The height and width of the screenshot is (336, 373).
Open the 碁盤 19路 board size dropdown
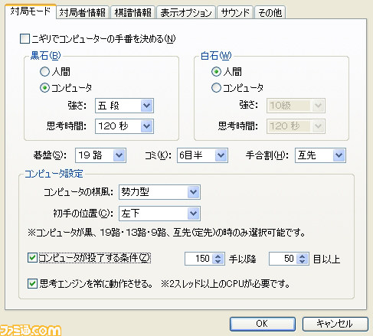click(100, 155)
